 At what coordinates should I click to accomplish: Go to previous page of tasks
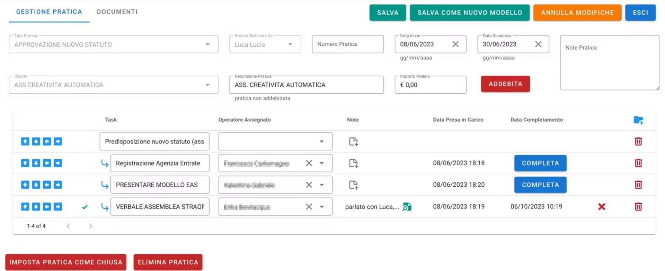pos(68,226)
